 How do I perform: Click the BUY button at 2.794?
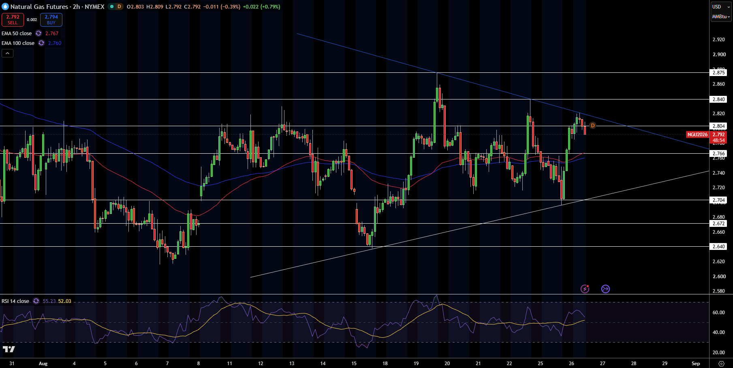[51, 19]
